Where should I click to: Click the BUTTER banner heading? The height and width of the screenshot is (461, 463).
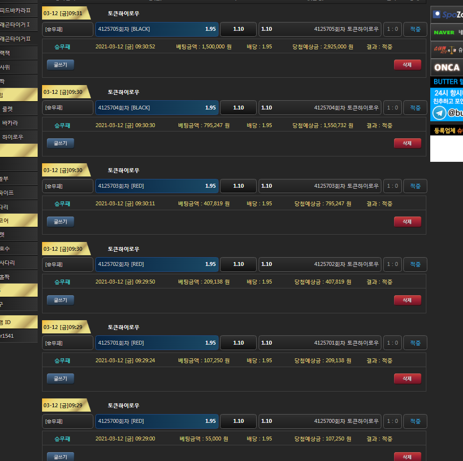[x=446, y=82]
